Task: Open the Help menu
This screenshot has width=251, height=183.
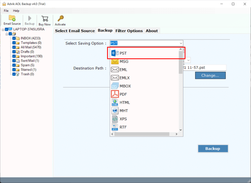Action: (16, 11)
